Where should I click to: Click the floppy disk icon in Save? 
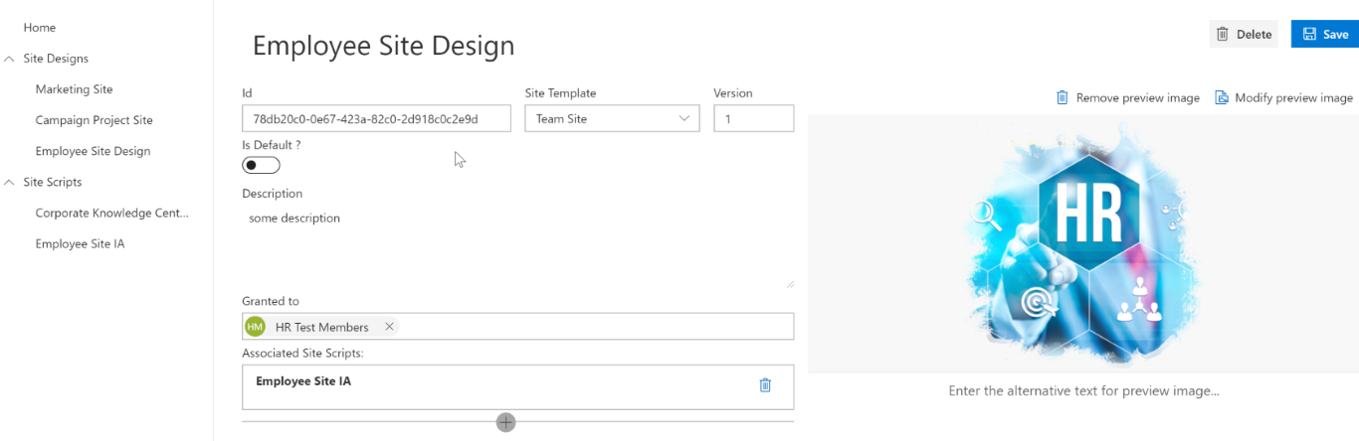pos(1309,34)
